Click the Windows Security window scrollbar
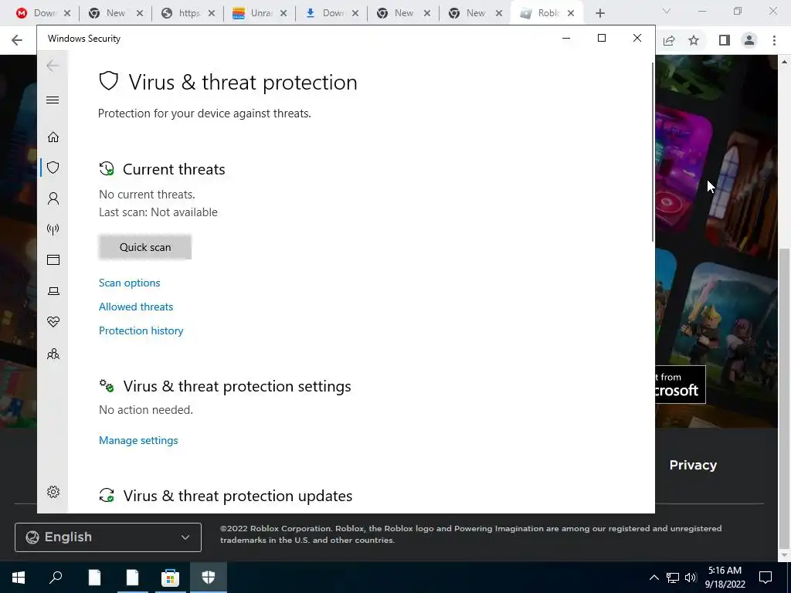 click(653, 151)
